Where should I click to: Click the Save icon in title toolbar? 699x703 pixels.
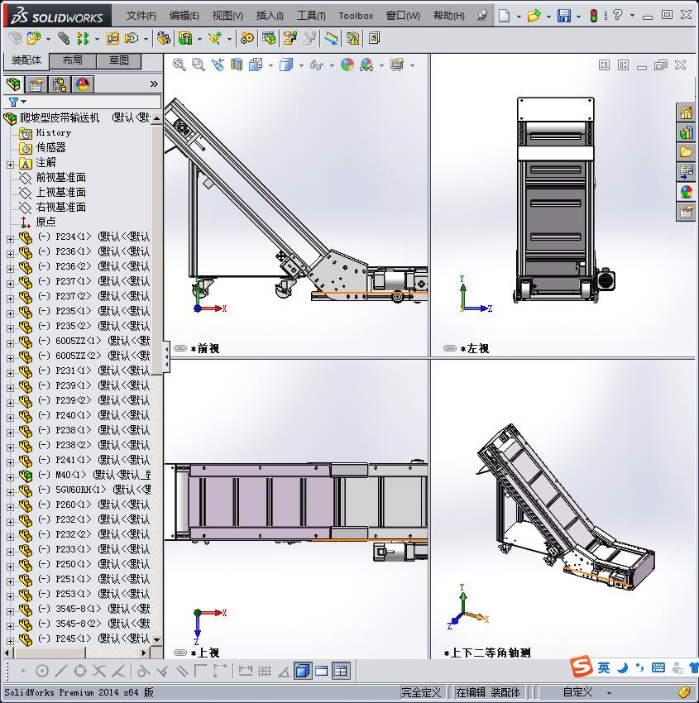tap(563, 16)
